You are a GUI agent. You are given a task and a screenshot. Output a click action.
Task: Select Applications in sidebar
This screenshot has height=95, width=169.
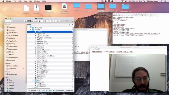pyautogui.click(x=13, y=41)
